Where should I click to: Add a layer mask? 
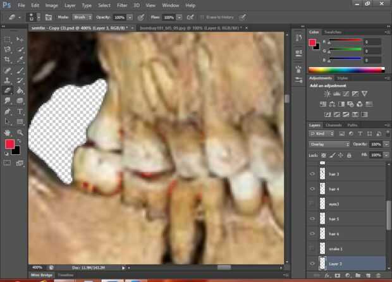click(x=338, y=276)
